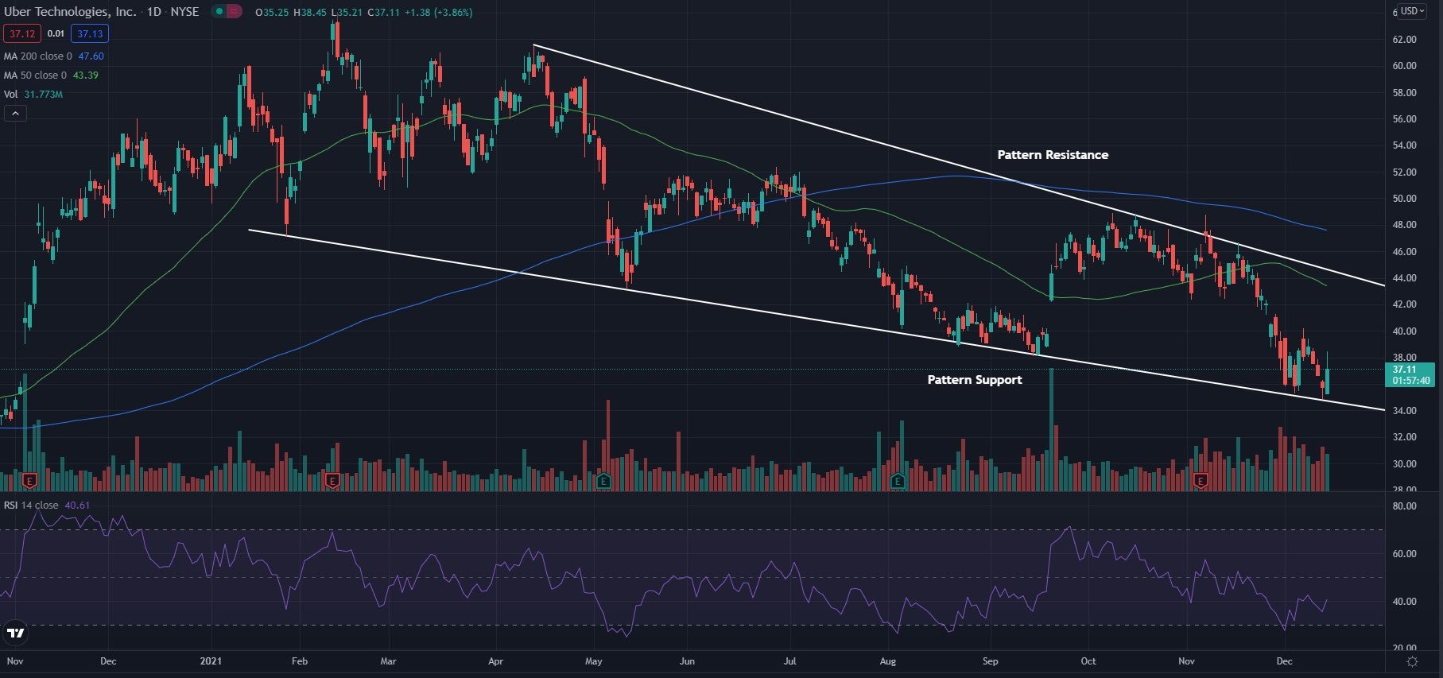Open the earliest earnings marker at chart start
1443x678 pixels.
[x=30, y=481]
